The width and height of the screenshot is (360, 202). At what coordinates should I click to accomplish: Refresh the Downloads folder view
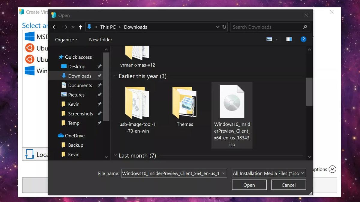click(x=224, y=27)
